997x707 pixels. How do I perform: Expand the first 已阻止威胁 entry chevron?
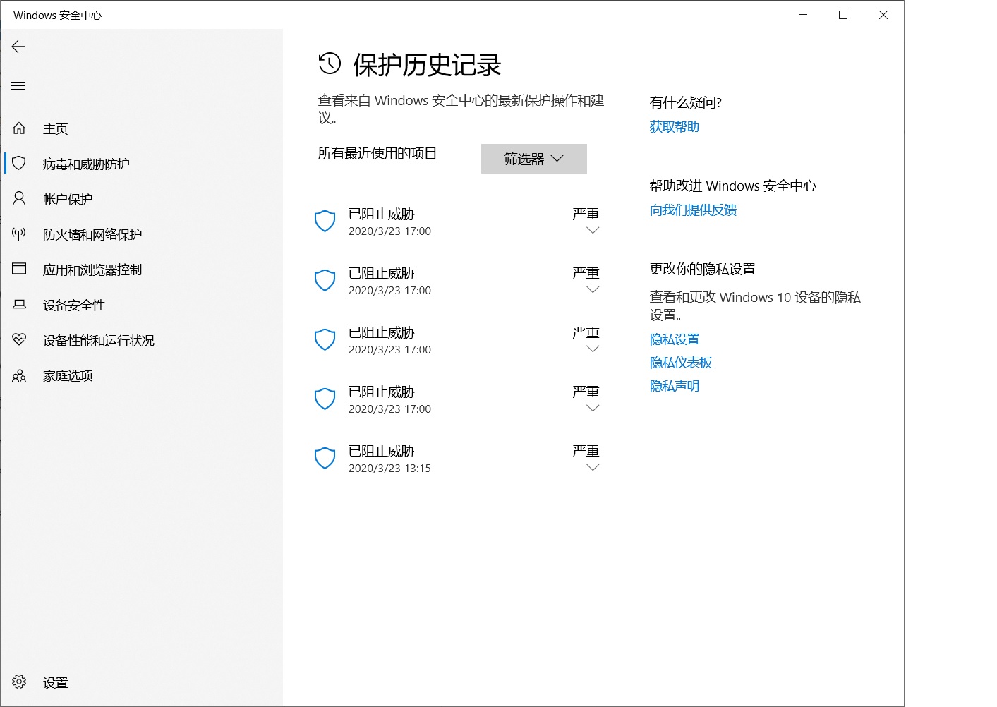pos(593,231)
